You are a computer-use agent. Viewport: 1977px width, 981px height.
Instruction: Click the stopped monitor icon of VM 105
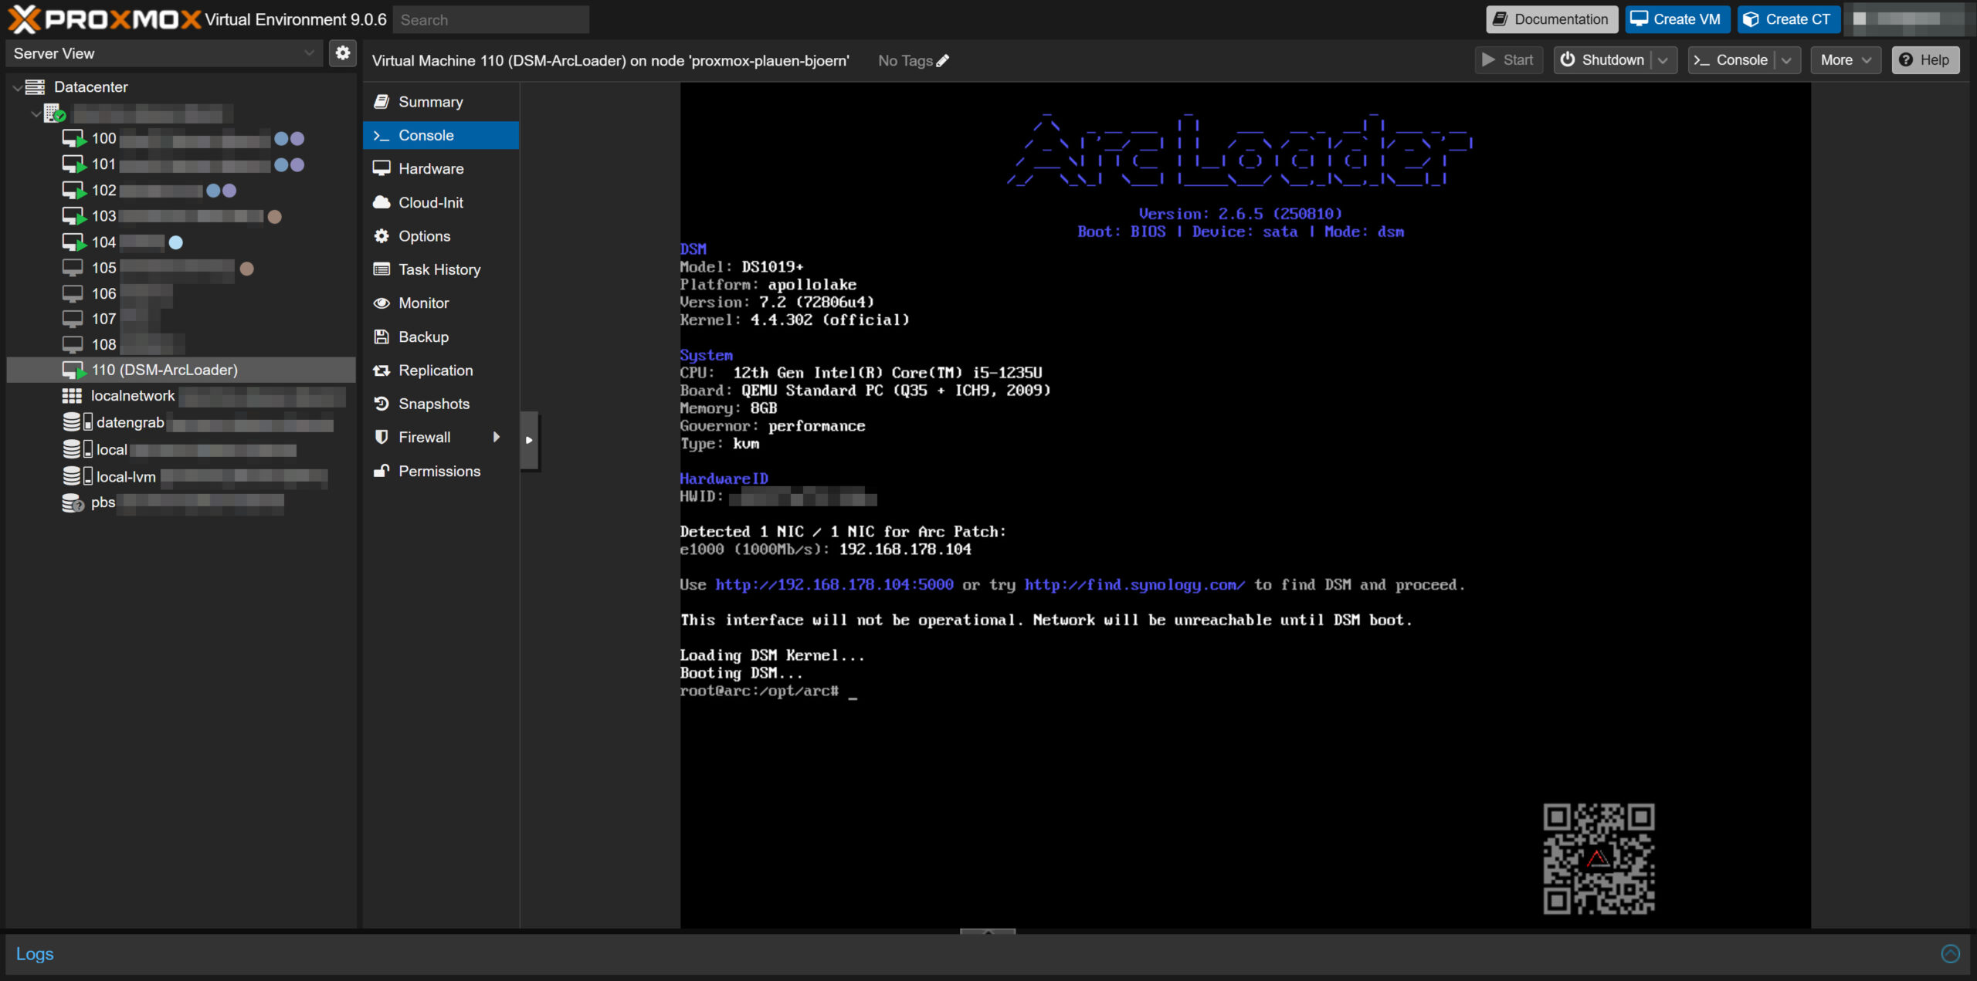point(73,268)
